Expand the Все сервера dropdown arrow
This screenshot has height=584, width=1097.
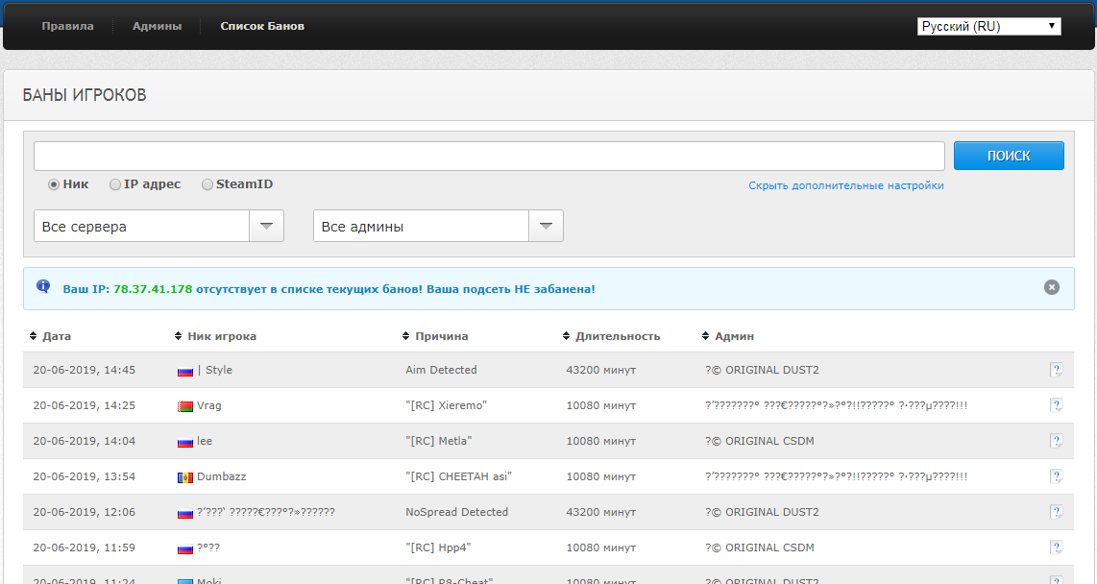266,226
